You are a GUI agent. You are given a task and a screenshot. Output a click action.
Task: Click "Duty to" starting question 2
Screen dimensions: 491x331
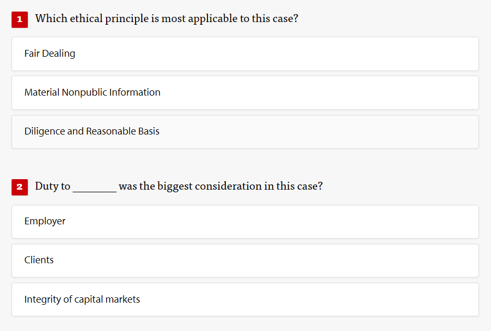[x=53, y=187]
